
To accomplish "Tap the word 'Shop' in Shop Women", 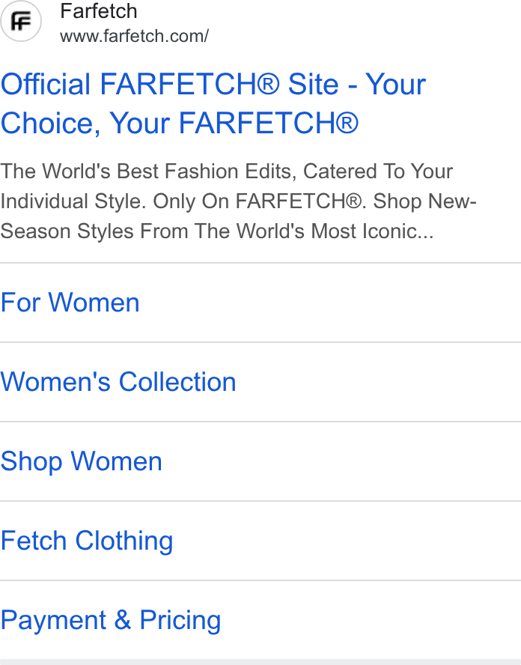I will coord(31,462).
